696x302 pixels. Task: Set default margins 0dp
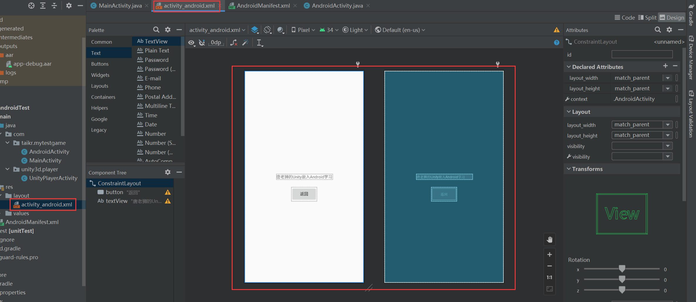[x=216, y=43]
